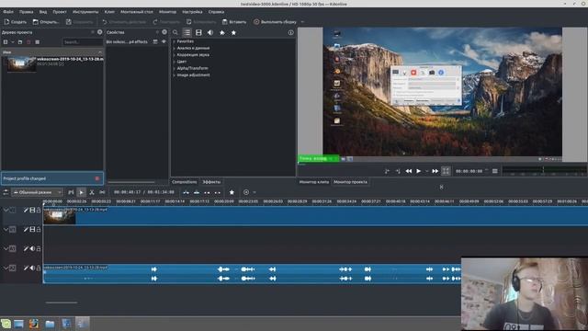Show video effects only

198,33
